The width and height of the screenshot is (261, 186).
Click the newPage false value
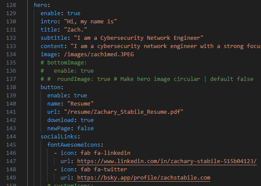86,128
